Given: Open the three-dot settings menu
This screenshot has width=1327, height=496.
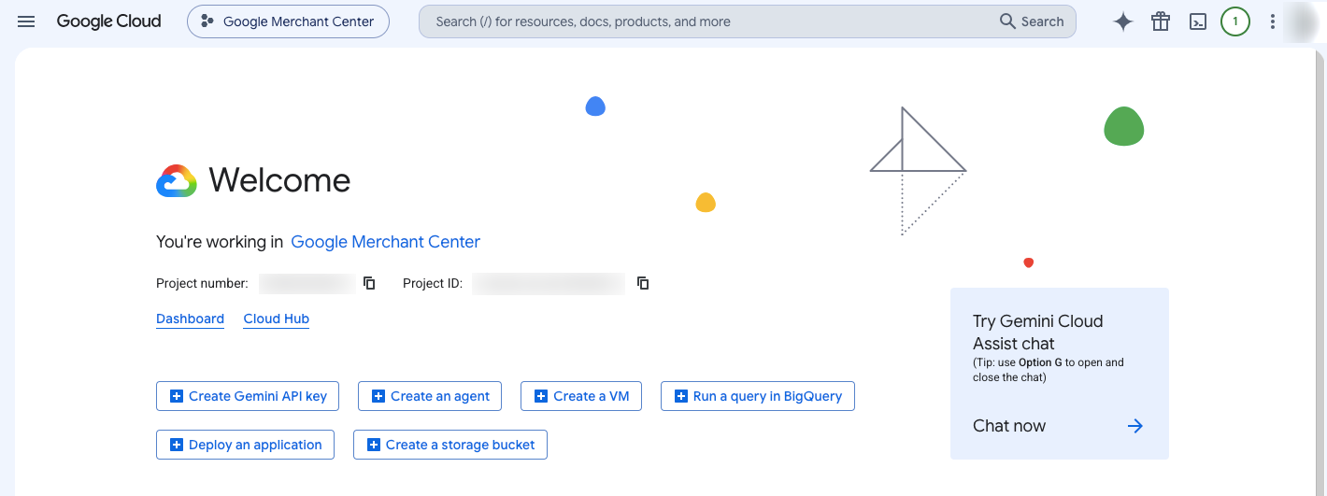Looking at the screenshot, I should (1273, 21).
